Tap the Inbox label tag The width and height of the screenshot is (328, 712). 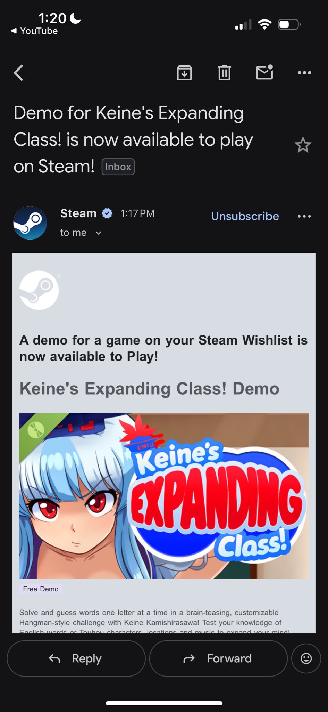point(118,167)
